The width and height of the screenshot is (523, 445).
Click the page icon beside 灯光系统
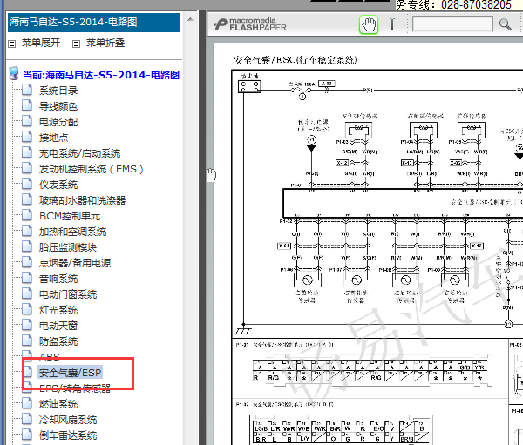tap(27, 309)
